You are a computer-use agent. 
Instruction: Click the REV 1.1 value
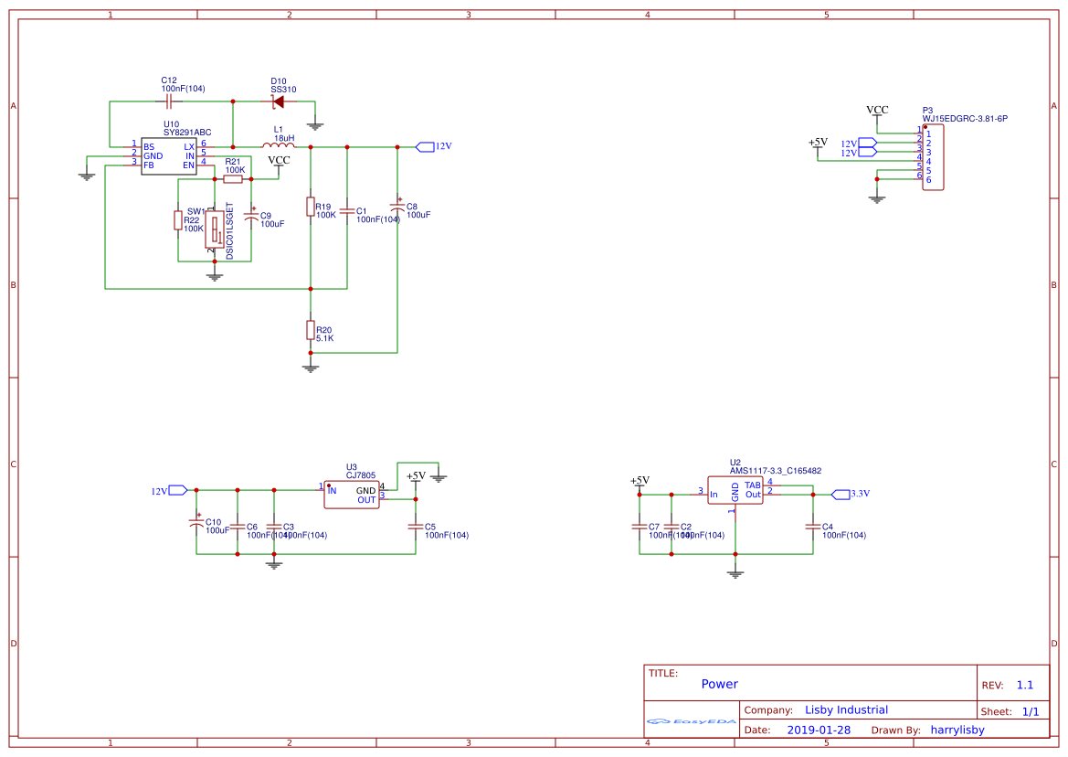(1026, 684)
